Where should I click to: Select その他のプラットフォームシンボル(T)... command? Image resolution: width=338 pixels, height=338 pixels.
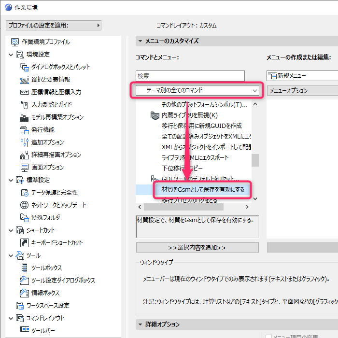204,105
